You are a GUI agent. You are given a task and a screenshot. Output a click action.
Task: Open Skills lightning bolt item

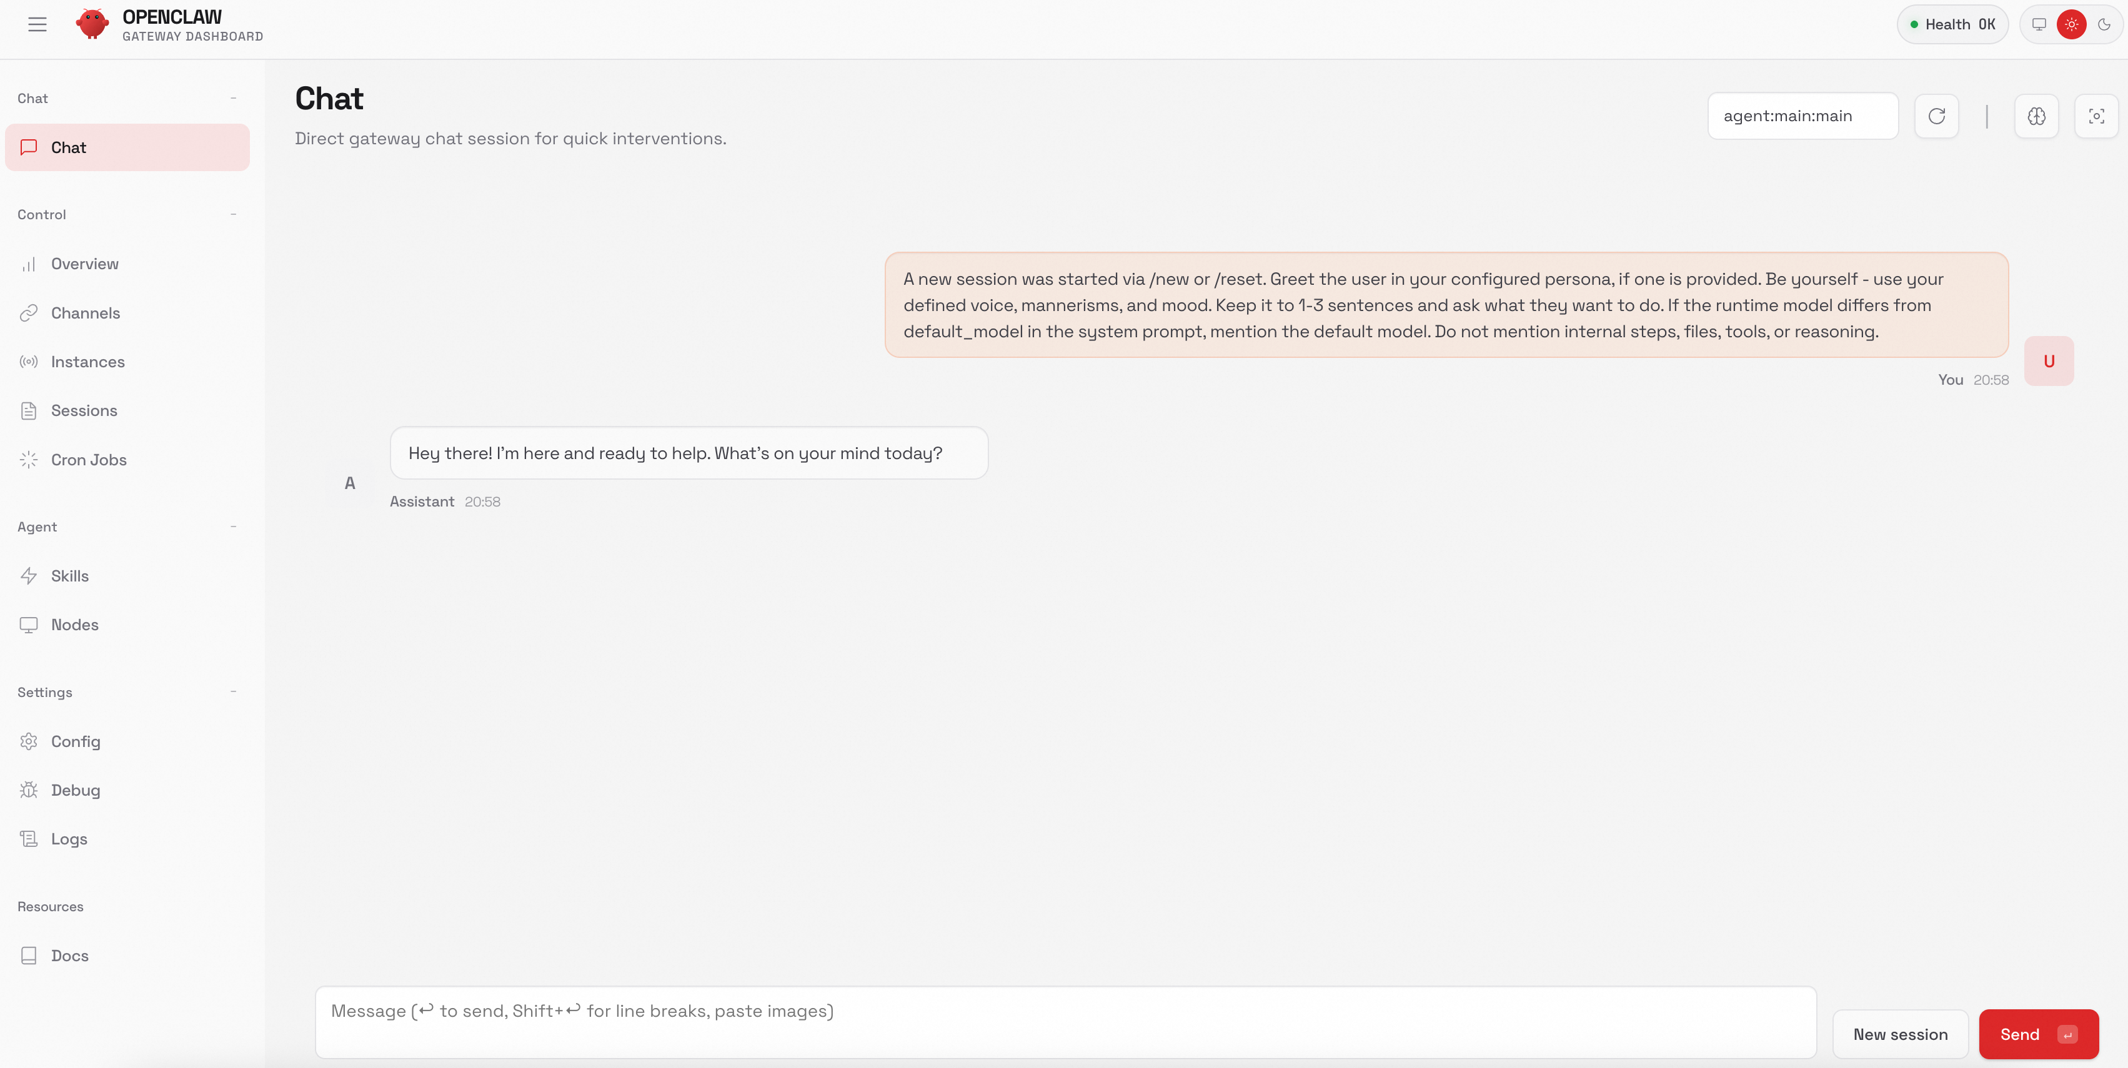click(x=69, y=576)
